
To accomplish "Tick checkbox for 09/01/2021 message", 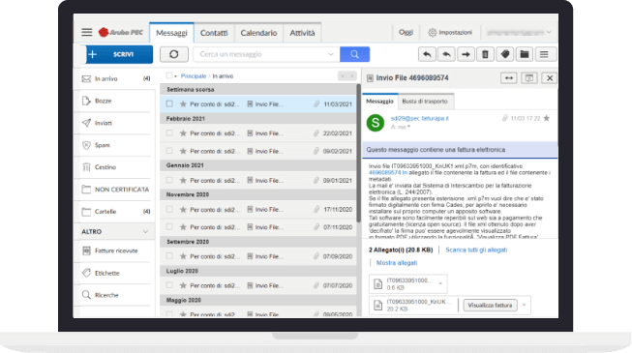I will point(169,180).
